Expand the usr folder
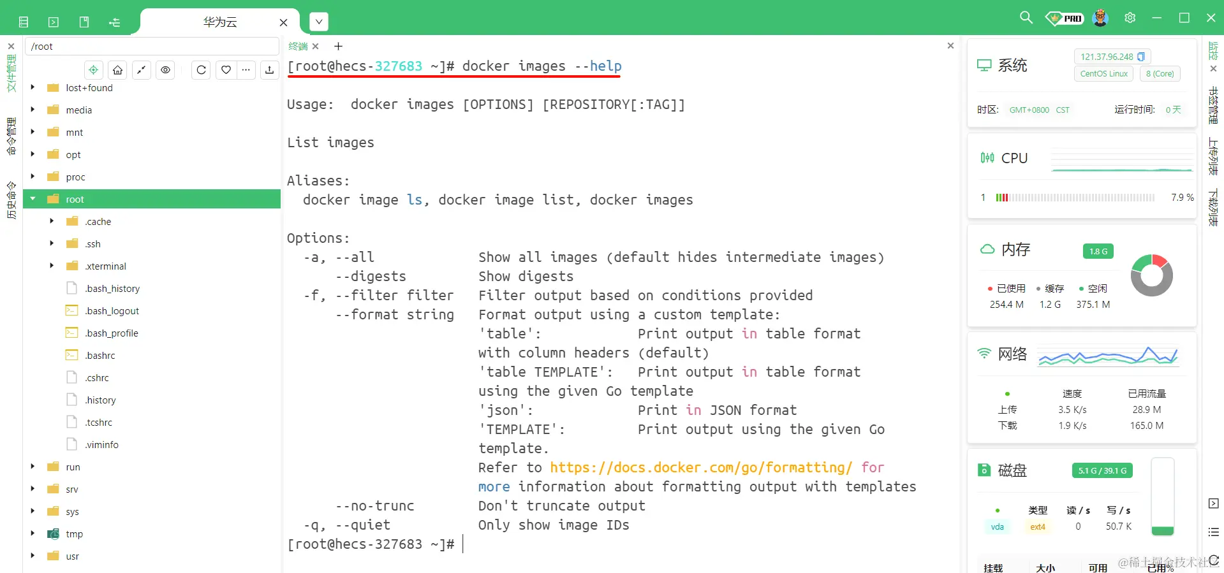Viewport: 1224px width, 573px height. click(33, 556)
